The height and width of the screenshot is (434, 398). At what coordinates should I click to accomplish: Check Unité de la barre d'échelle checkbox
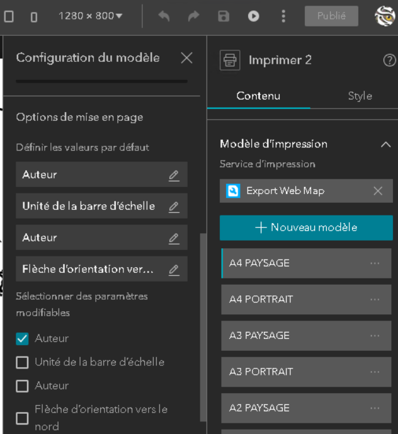tap(22, 362)
